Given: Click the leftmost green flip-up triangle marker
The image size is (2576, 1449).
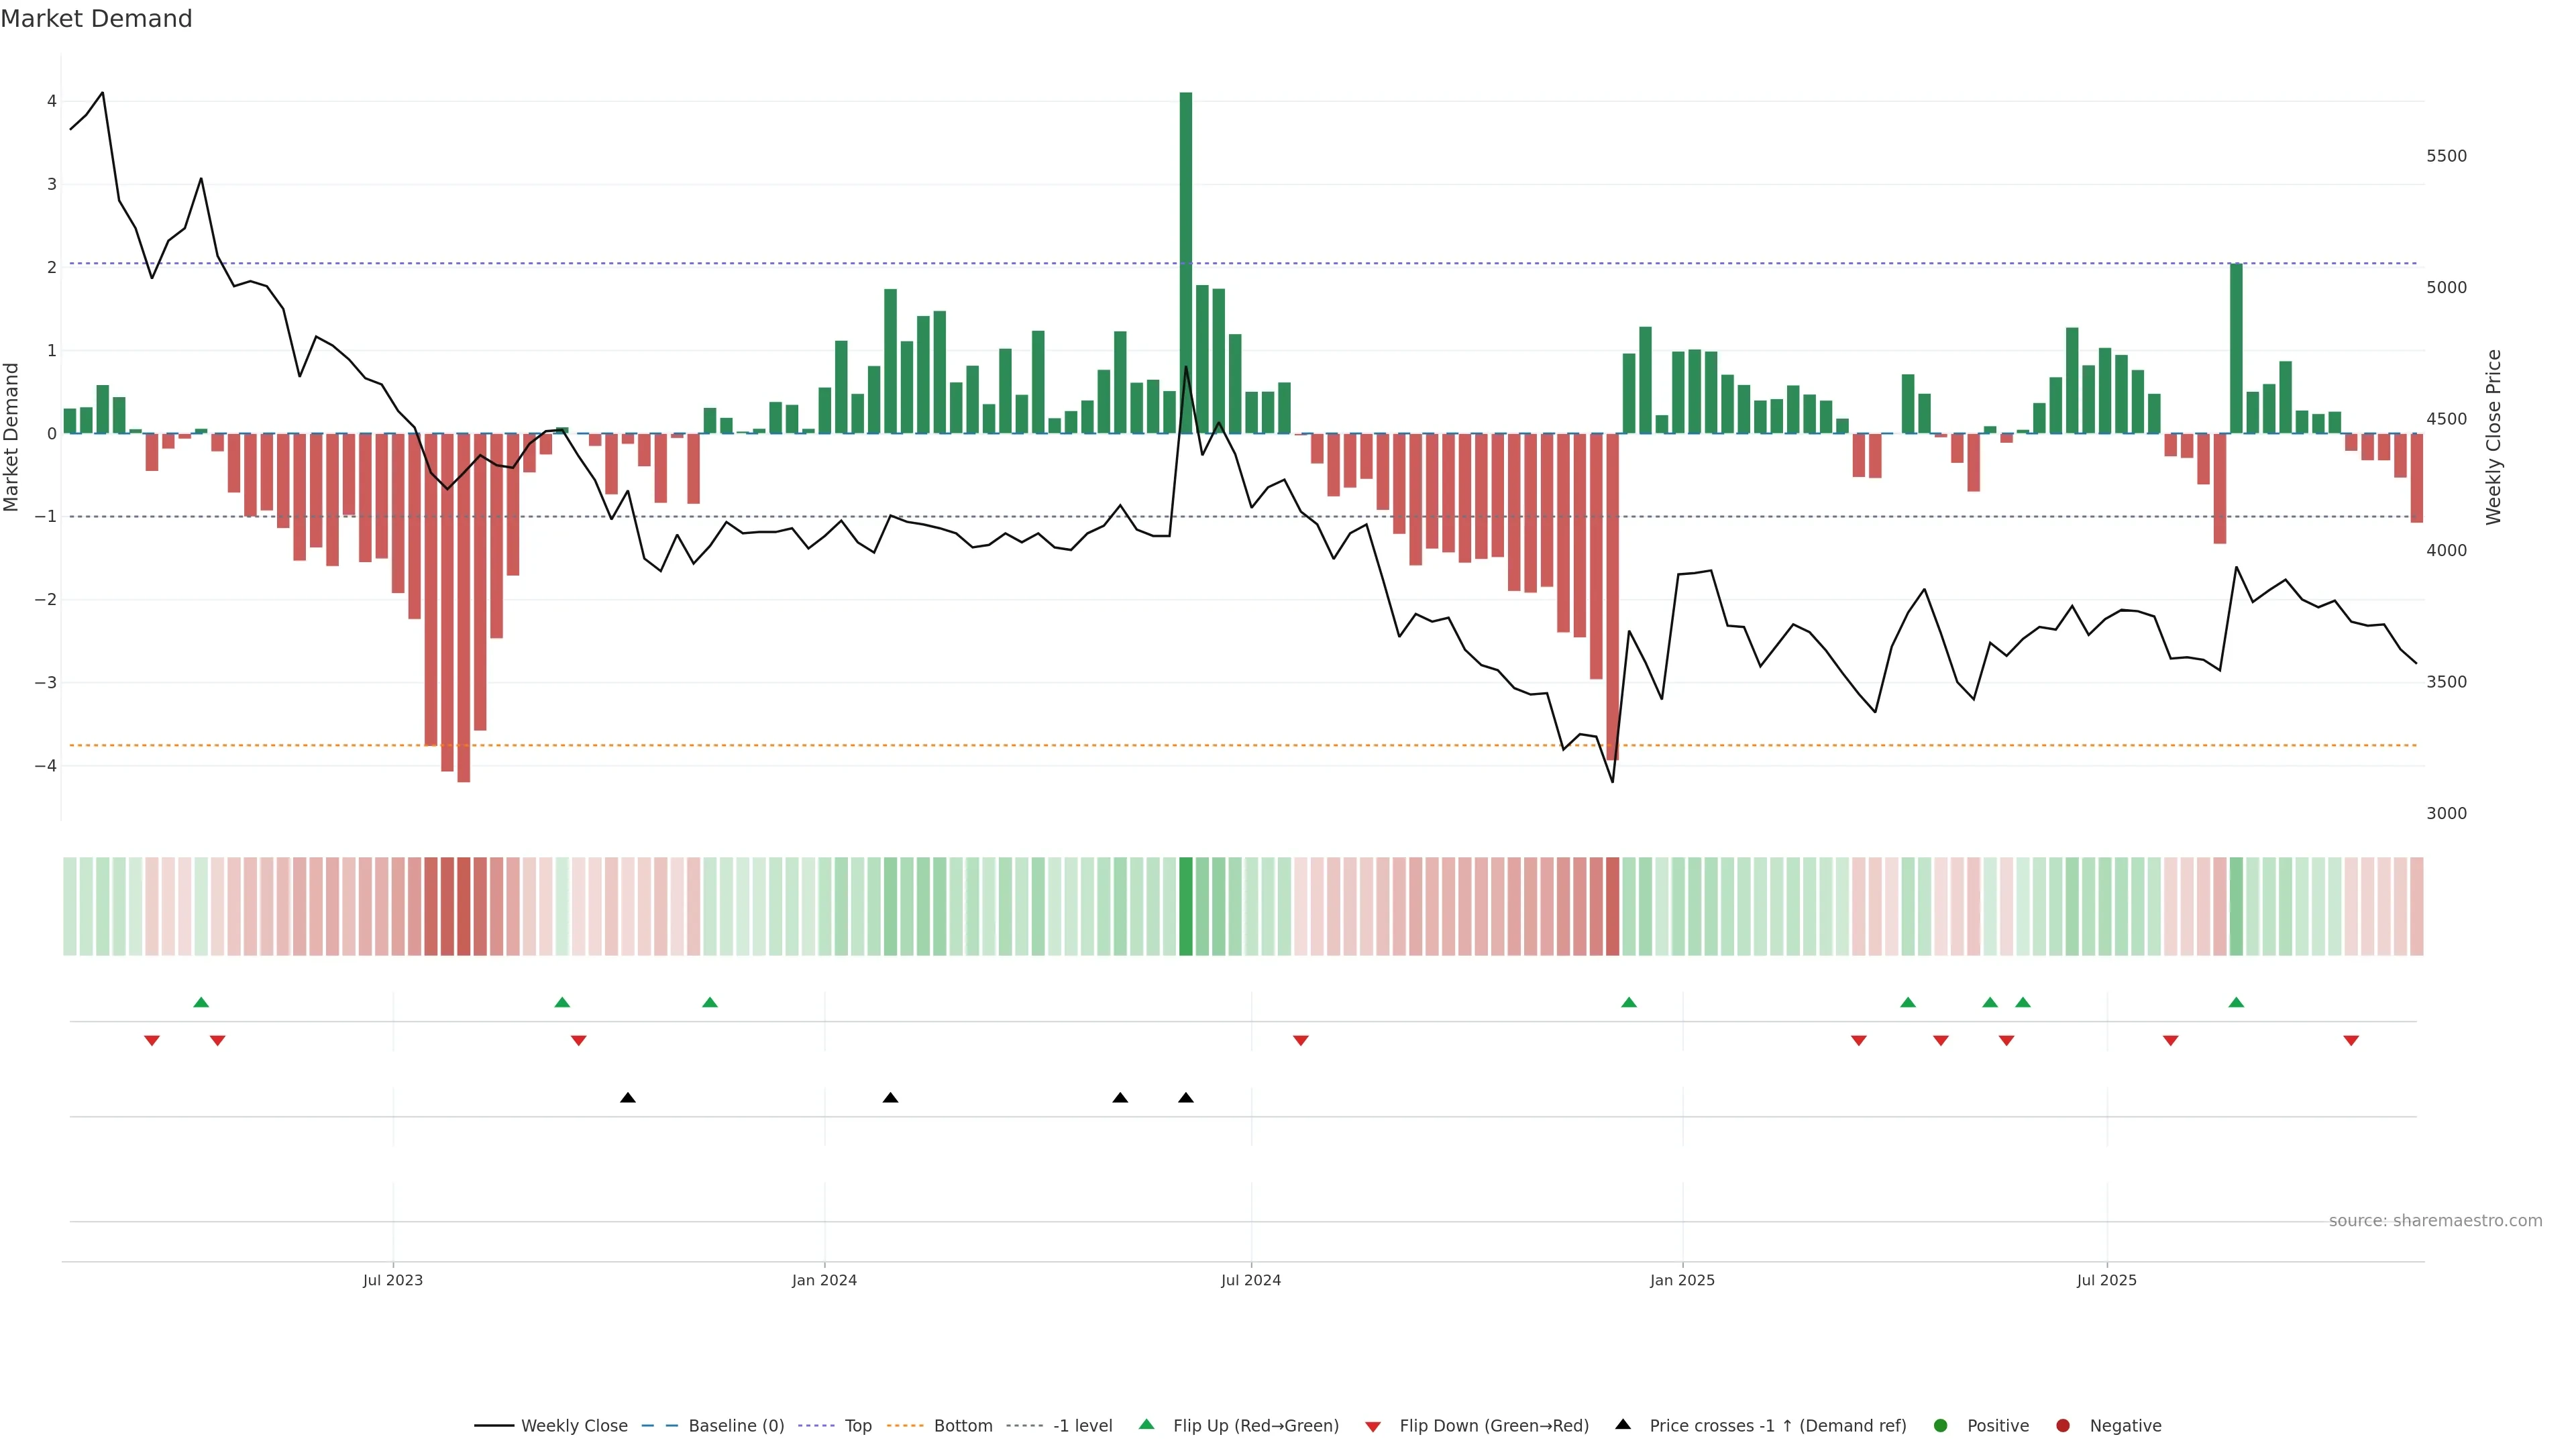Looking at the screenshot, I should [x=201, y=1002].
